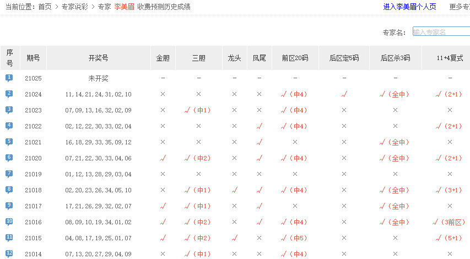Click the 开奖号 column header

tap(98, 58)
